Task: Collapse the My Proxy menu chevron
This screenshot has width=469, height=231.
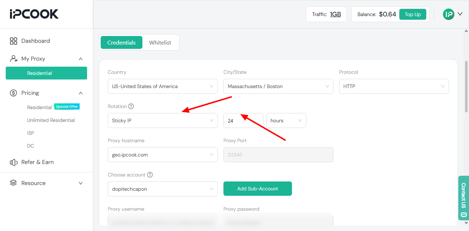Action: pos(81,59)
